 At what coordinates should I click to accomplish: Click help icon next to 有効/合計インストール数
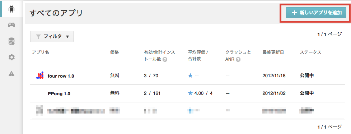tap(165, 59)
